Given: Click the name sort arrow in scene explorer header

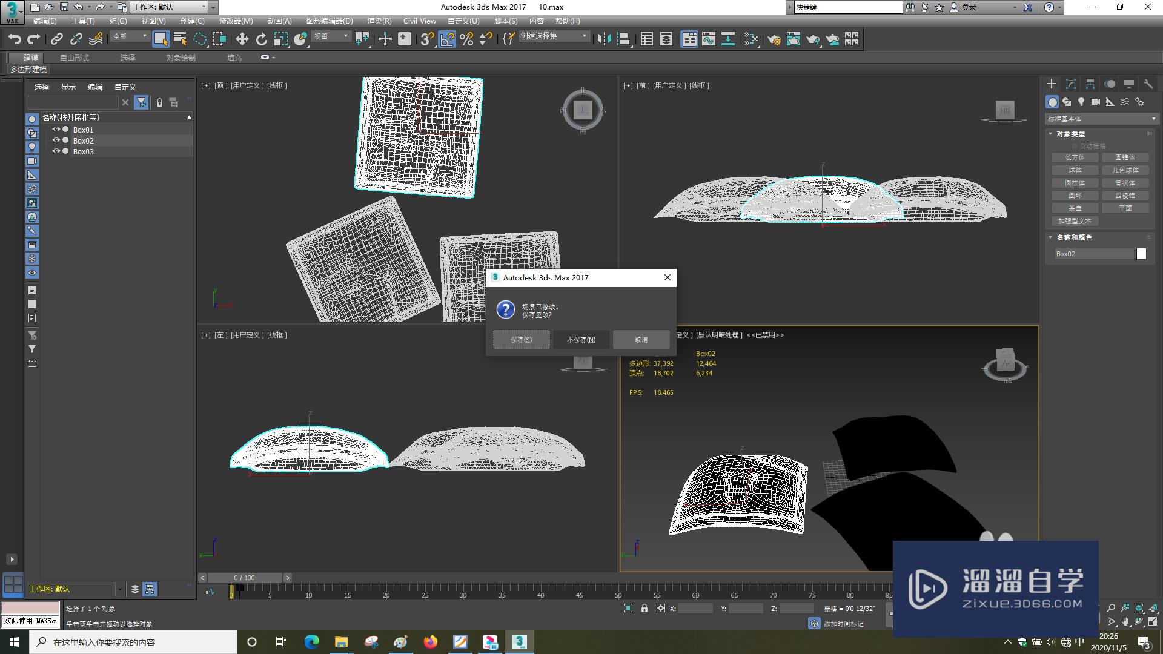Looking at the screenshot, I should coord(189,117).
